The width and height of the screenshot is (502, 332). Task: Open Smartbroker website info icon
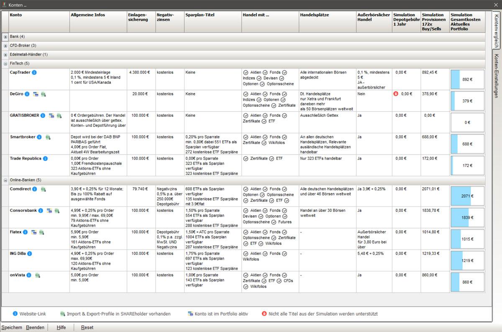tap(39, 137)
